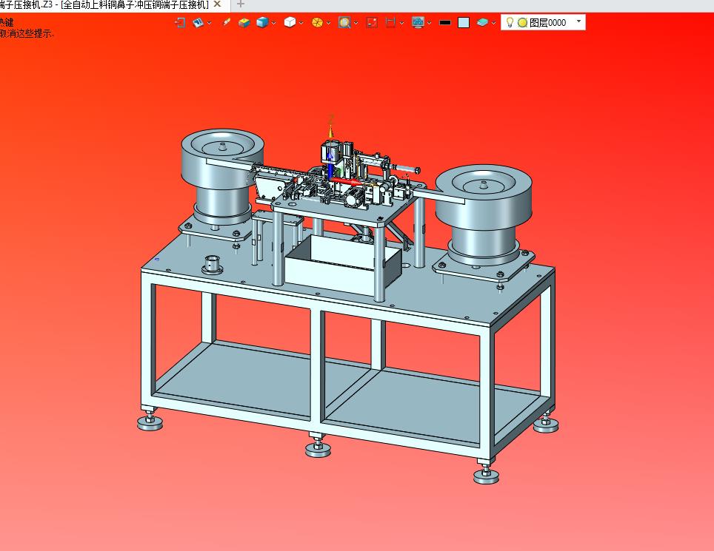Expand the teal layer icon dropdown

point(493,23)
